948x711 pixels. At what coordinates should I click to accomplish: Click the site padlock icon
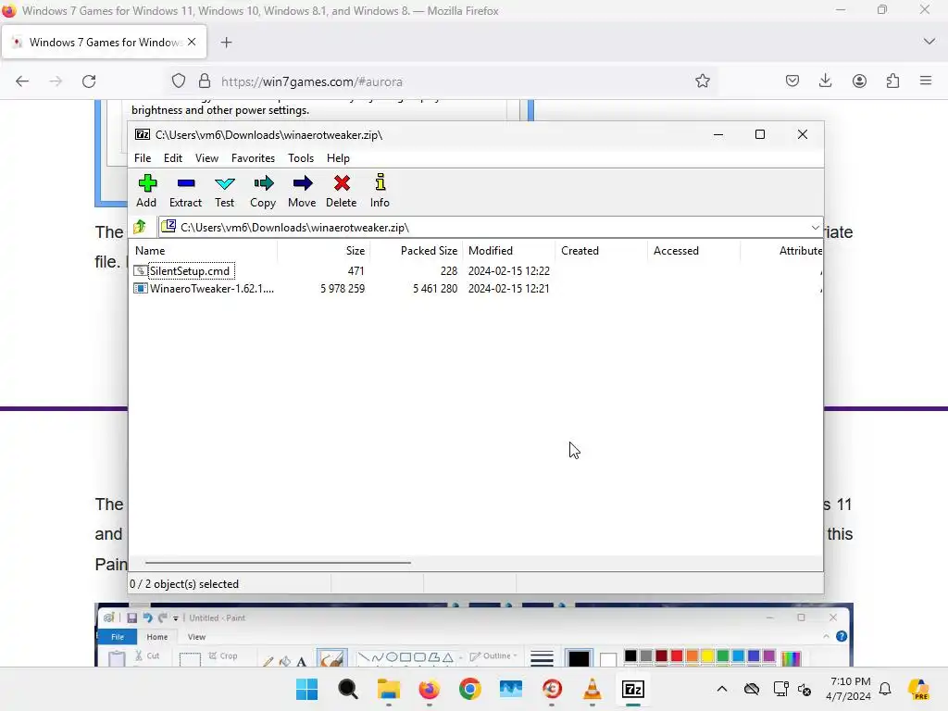pos(205,81)
